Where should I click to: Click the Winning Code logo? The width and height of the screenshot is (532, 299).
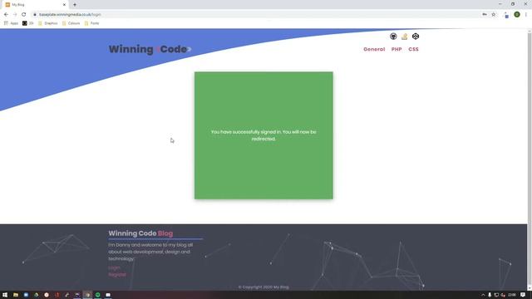pyautogui.click(x=150, y=49)
